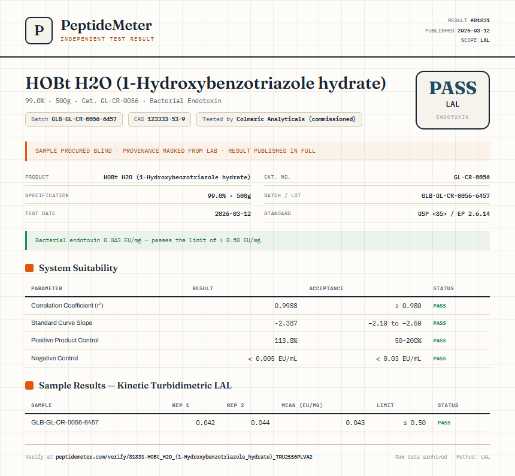Click the Rep 2 value 0.044
The width and height of the screenshot is (515, 476).
260,423
